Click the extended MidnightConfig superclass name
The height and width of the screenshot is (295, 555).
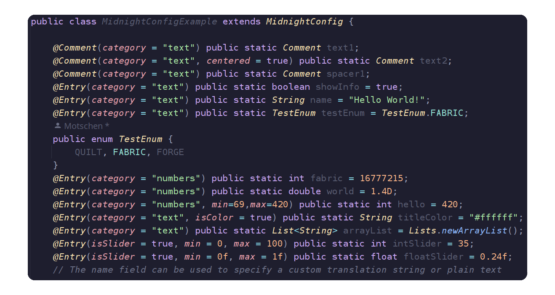pyautogui.click(x=304, y=21)
